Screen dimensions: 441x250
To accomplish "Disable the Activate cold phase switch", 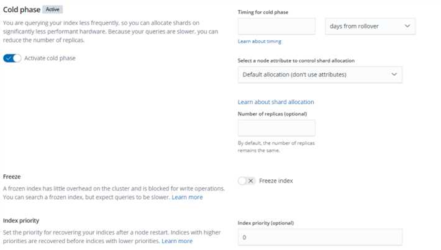I will tap(12, 58).
